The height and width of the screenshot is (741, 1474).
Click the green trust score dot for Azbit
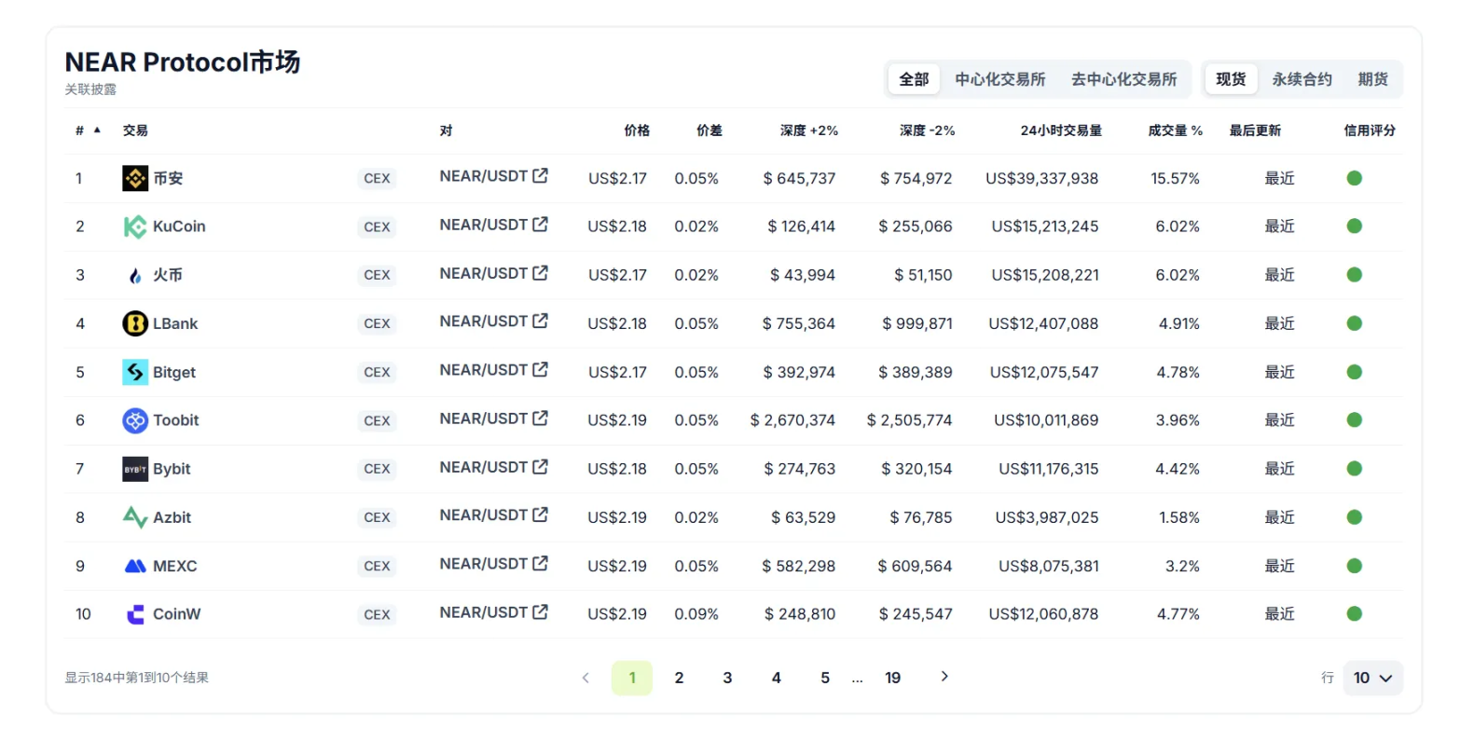[x=1355, y=517]
